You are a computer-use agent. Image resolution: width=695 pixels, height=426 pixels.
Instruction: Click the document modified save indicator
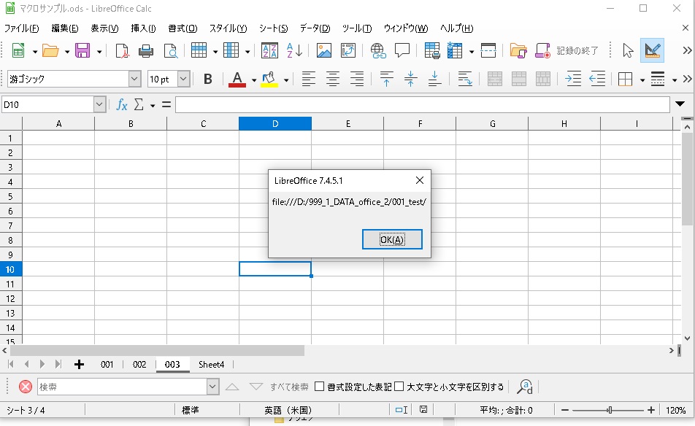(423, 410)
